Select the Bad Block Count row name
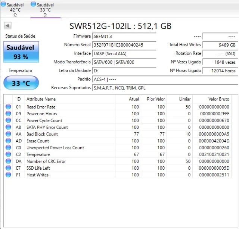The width and height of the screenshot is (239, 229). [42, 134]
